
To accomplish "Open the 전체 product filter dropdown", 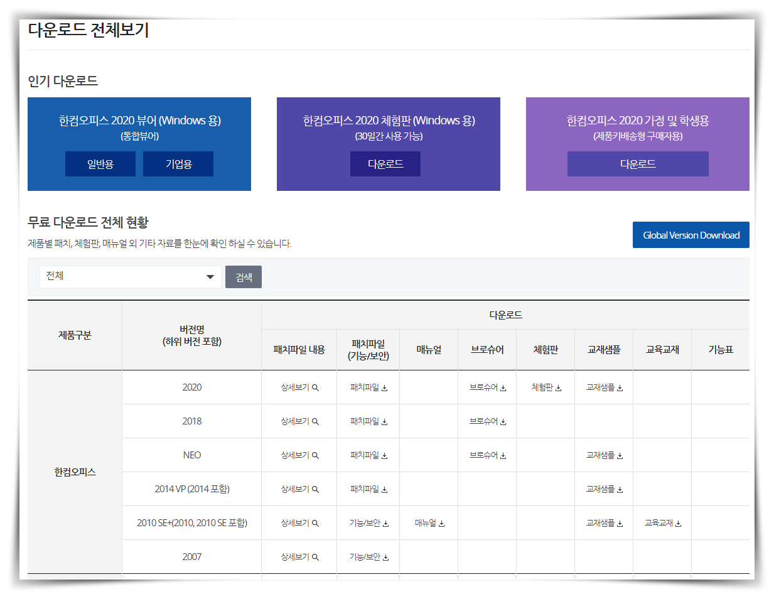I will 130,276.
